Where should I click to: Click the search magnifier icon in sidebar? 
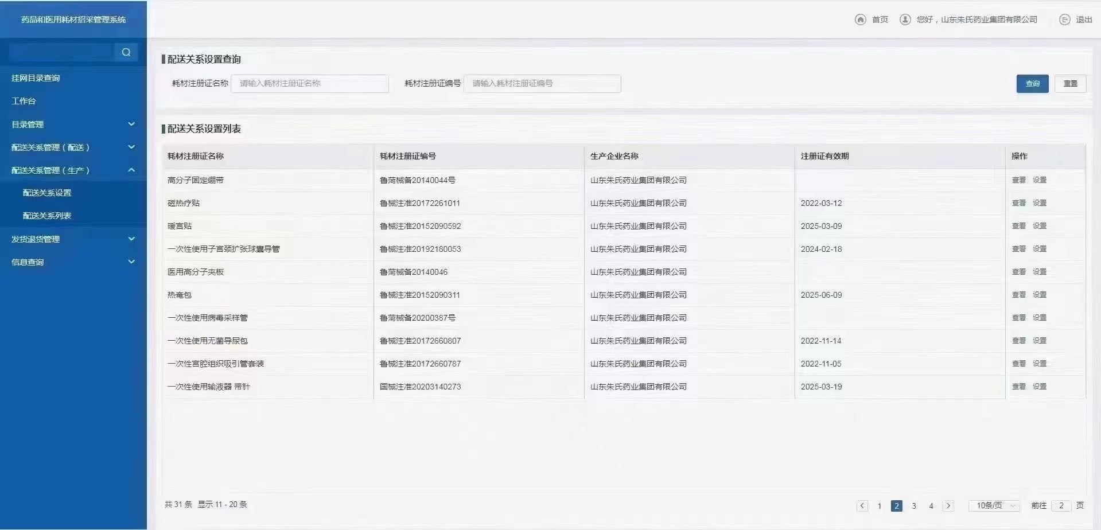coord(126,52)
